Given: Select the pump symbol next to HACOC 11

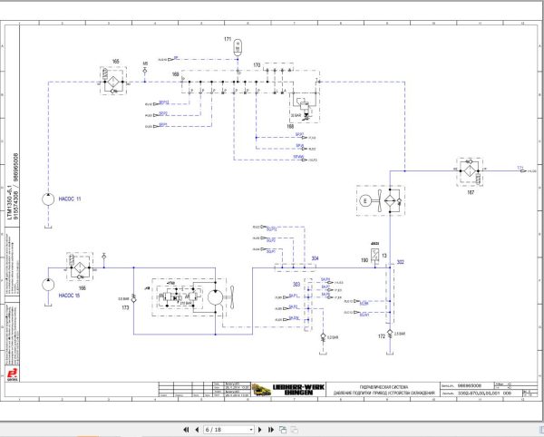Looking at the screenshot, I should [48, 199].
